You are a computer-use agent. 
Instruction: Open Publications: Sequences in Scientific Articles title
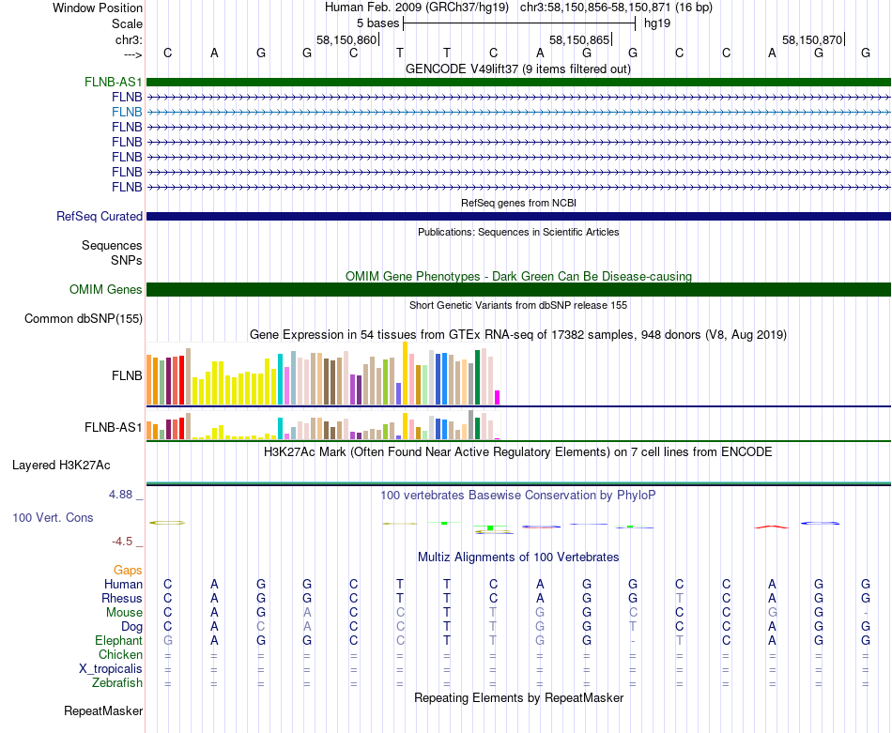click(x=518, y=232)
